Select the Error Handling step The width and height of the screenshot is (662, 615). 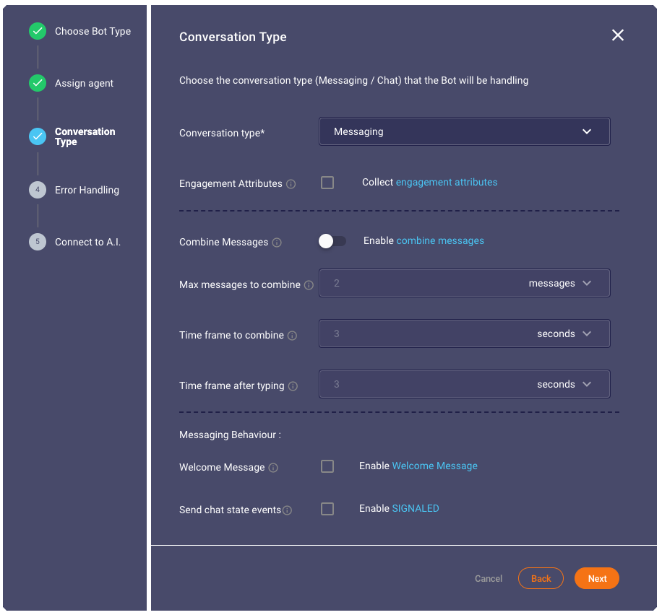[87, 191]
